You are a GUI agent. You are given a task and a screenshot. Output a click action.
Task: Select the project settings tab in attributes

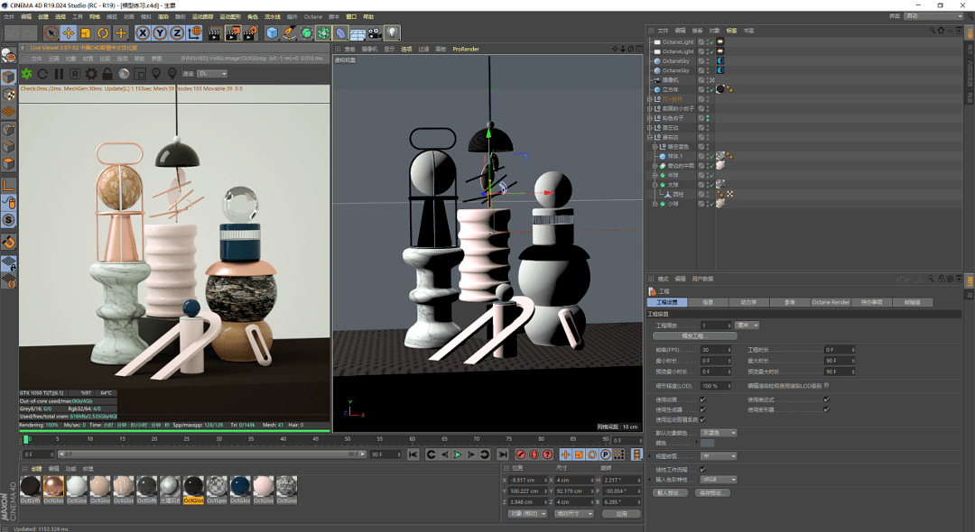tap(666, 302)
